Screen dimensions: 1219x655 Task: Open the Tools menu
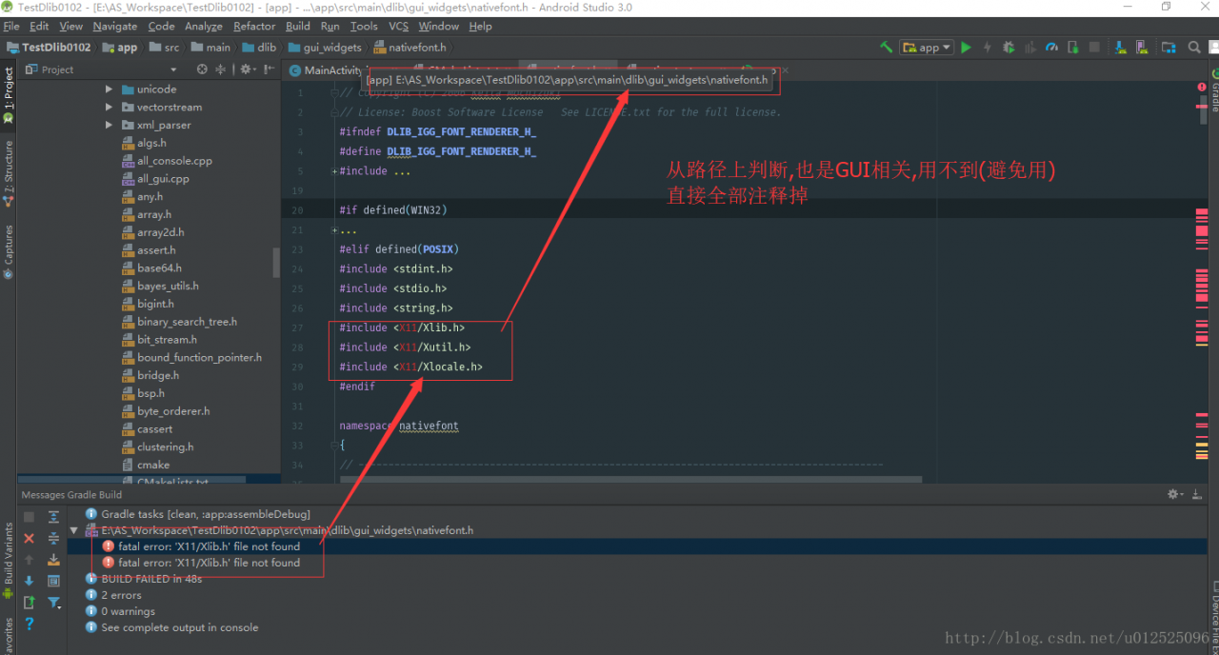click(x=364, y=26)
